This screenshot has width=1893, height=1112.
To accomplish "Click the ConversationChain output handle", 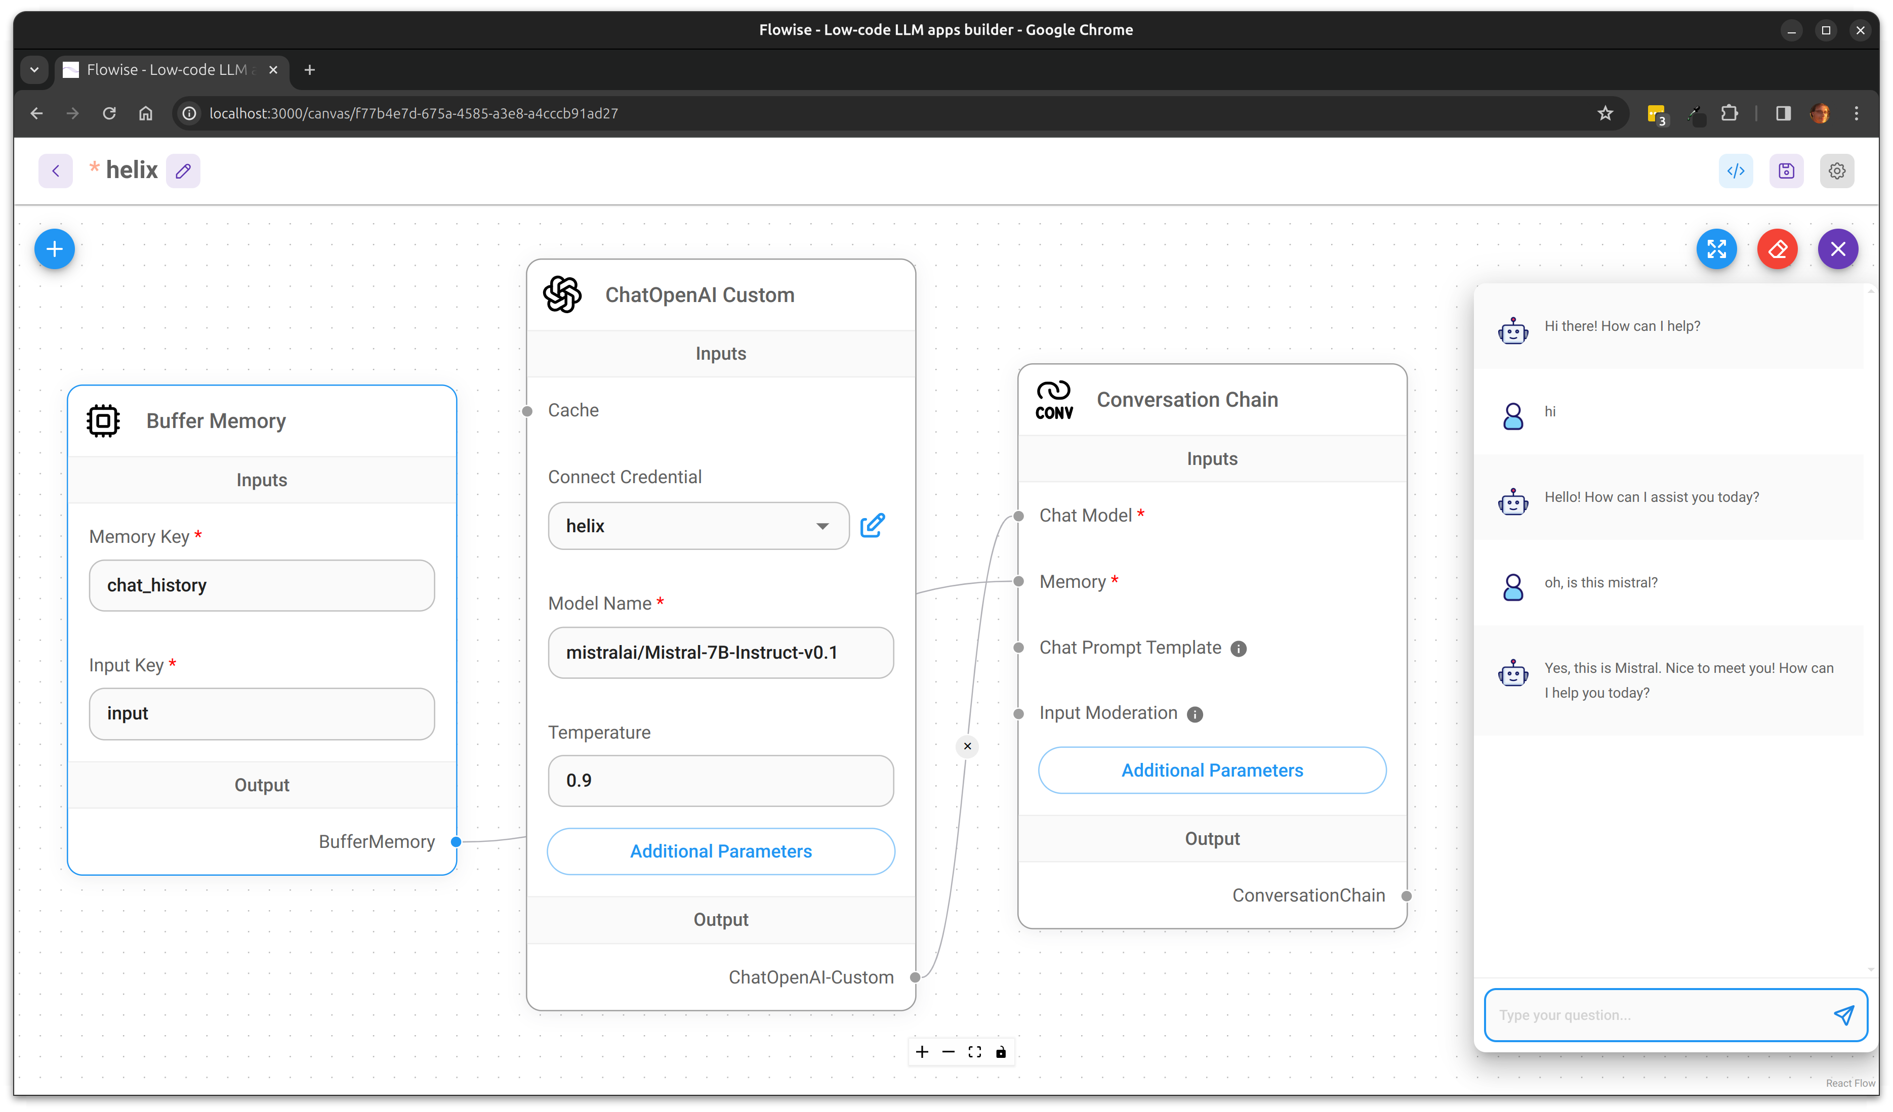I will click(x=1407, y=896).
